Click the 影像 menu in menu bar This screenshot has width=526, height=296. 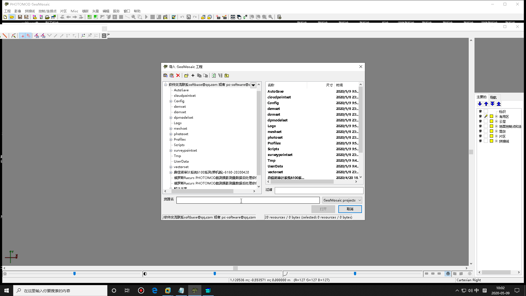point(18,11)
